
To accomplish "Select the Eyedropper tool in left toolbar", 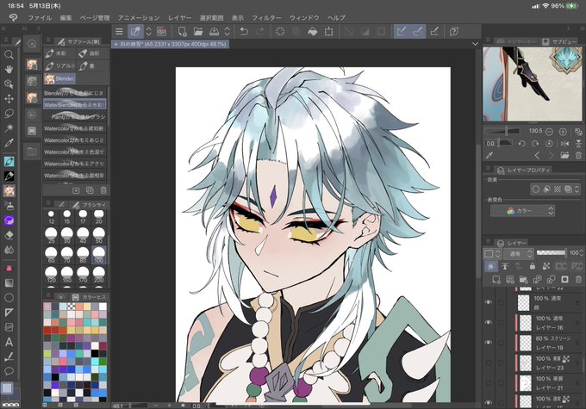I will click(9, 143).
